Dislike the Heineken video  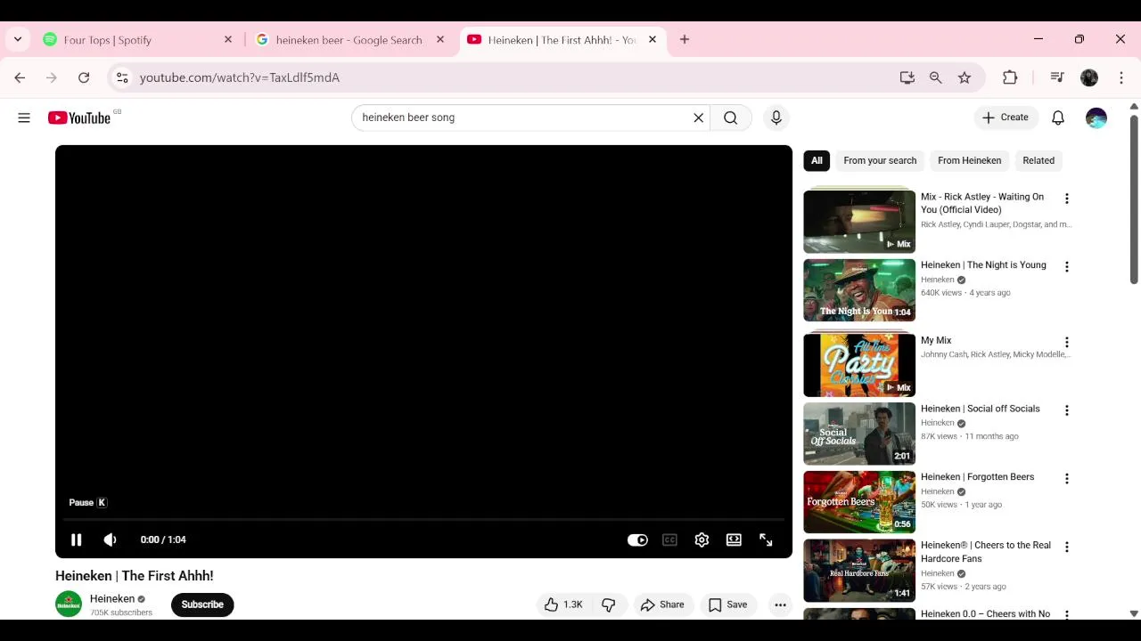(x=609, y=604)
